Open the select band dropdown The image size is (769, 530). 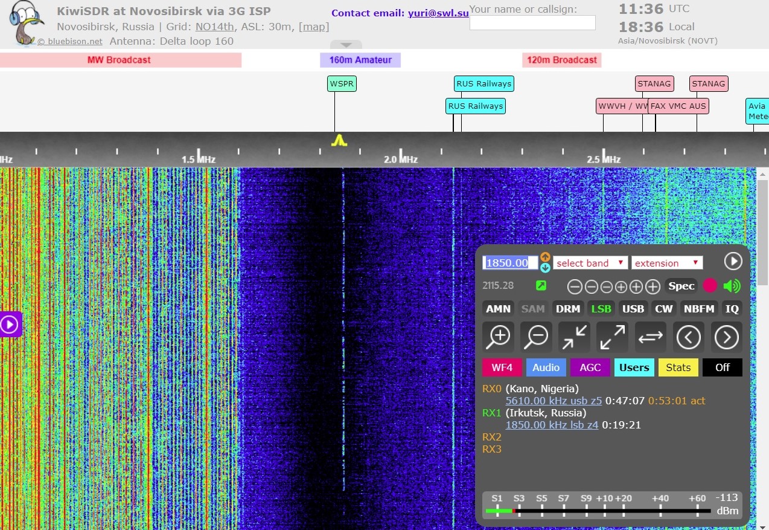click(590, 263)
